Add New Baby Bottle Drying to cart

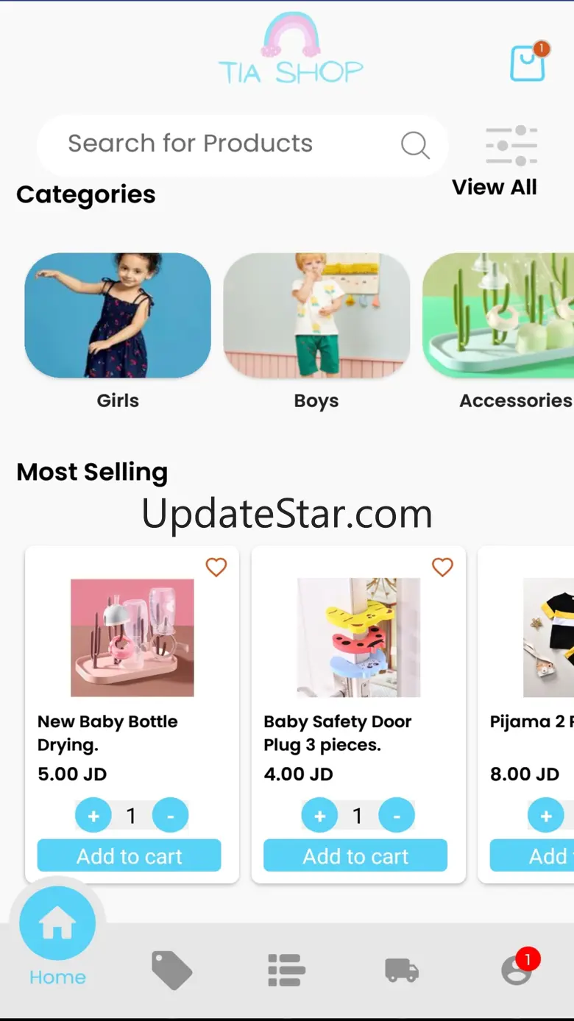[x=130, y=856]
